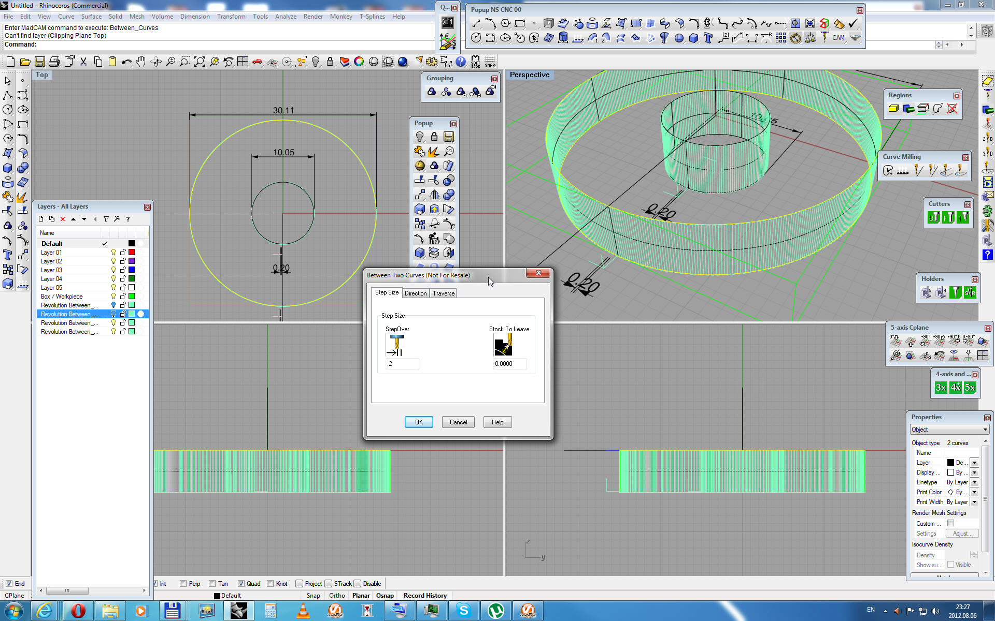Expand the Linetype By Layer dropdown
The height and width of the screenshot is (621, 995).
point(974,482)
